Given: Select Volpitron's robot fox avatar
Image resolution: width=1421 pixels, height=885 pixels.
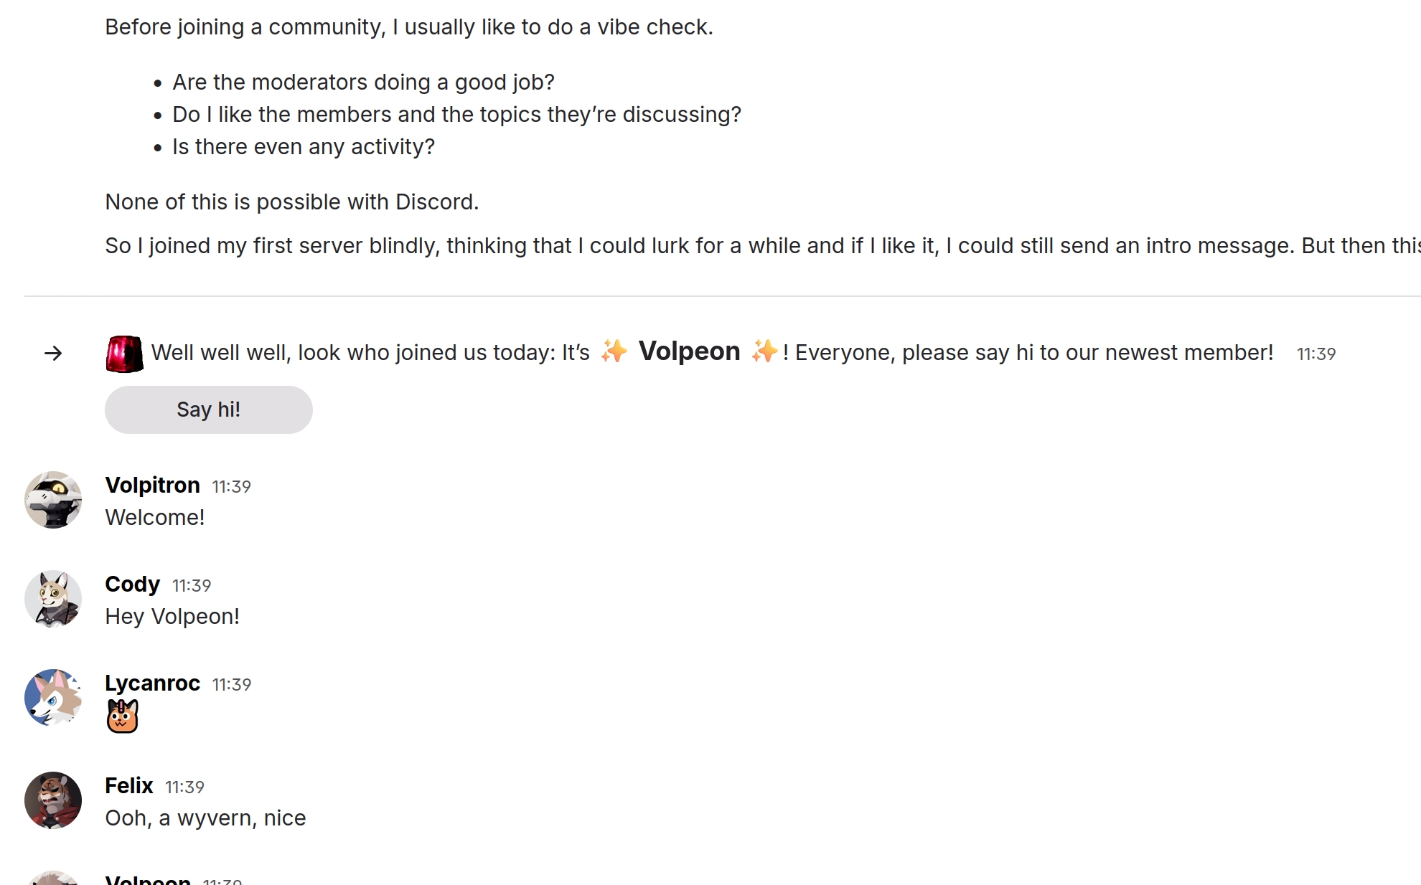Looking at the screenshot, I should [53, 500].
